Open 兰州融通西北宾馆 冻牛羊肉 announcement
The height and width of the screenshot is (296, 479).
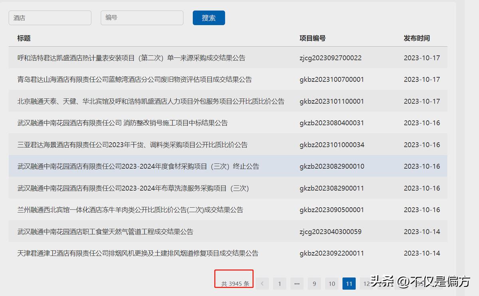pos(130,210)
